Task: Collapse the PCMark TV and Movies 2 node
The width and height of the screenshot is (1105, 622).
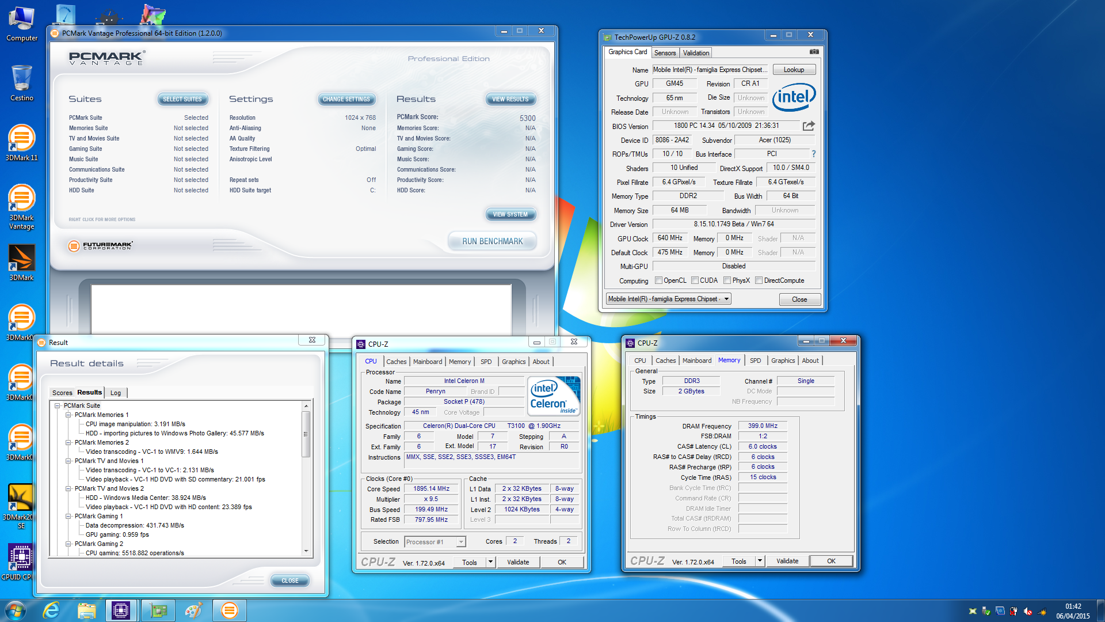Action: pyautogui.click(x=68, y=488)
